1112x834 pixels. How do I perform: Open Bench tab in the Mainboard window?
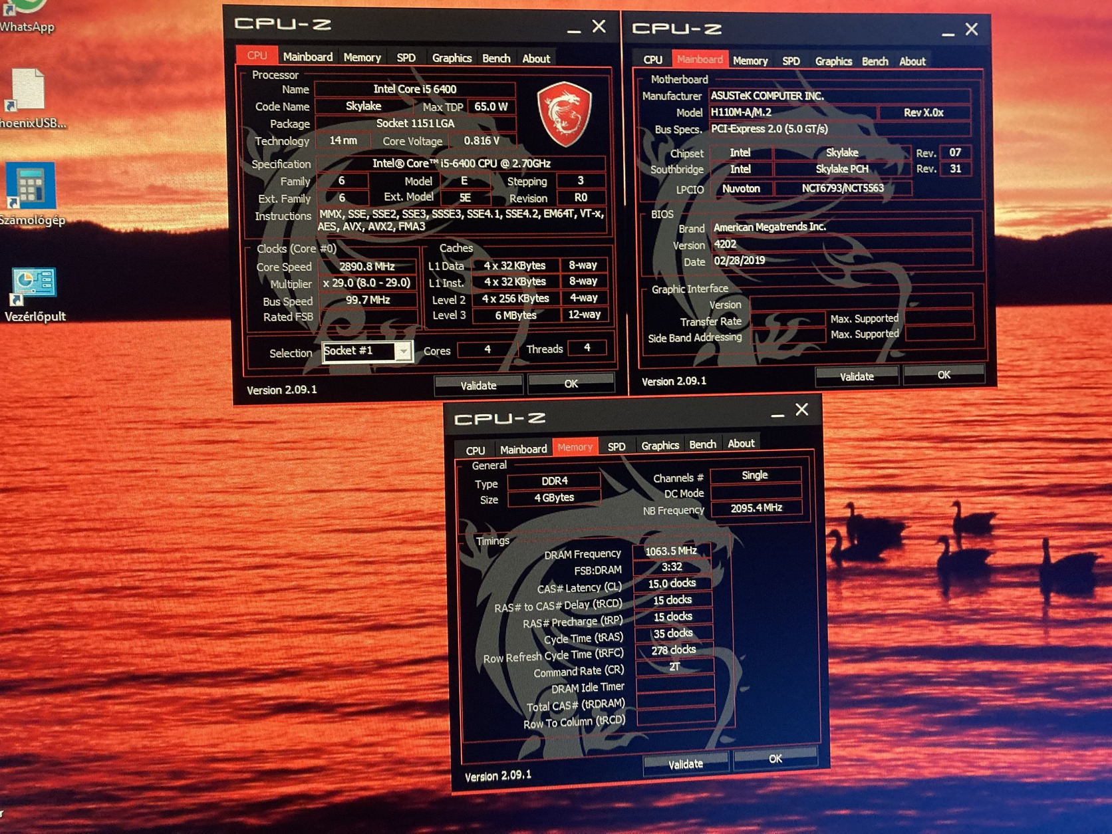tap(875, 61)
